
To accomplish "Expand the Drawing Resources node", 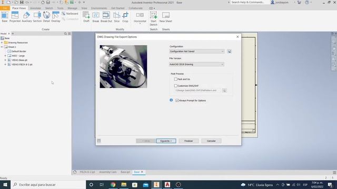I will pos(2,43).
